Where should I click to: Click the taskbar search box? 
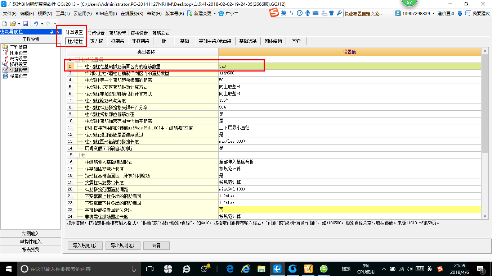pyautogui.click(x=79, y=268)
